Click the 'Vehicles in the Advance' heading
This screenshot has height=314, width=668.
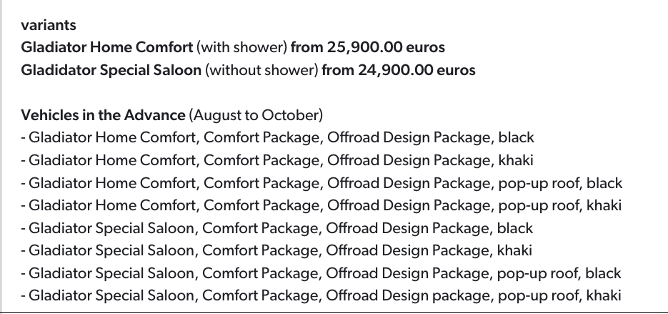coord(104,114)
